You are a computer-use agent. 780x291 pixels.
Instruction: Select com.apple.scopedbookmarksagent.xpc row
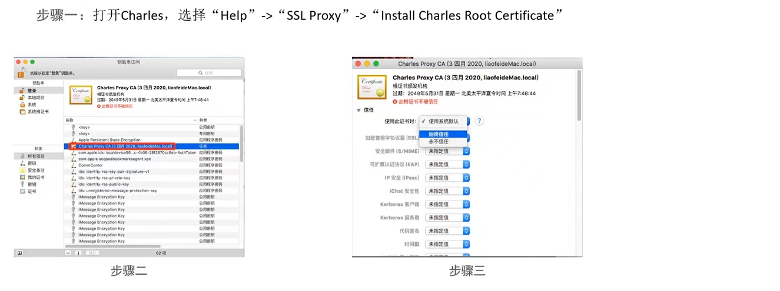(x=152, y=159)
